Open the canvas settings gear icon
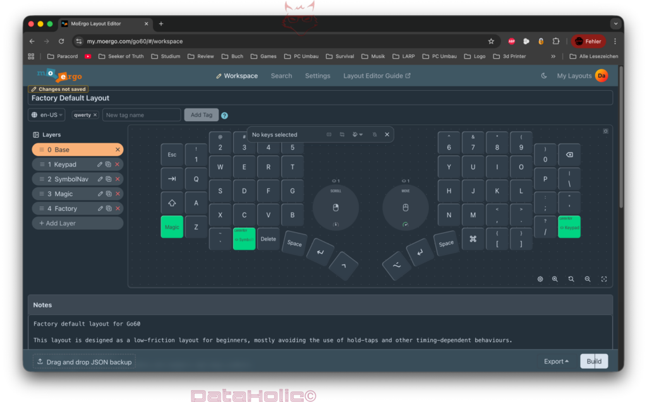Screen dimensions: 647x402 pos(540,279)
